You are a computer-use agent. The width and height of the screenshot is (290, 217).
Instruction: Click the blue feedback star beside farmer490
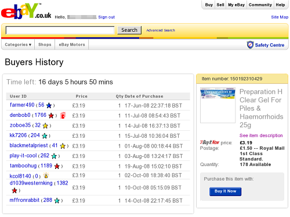49,105
